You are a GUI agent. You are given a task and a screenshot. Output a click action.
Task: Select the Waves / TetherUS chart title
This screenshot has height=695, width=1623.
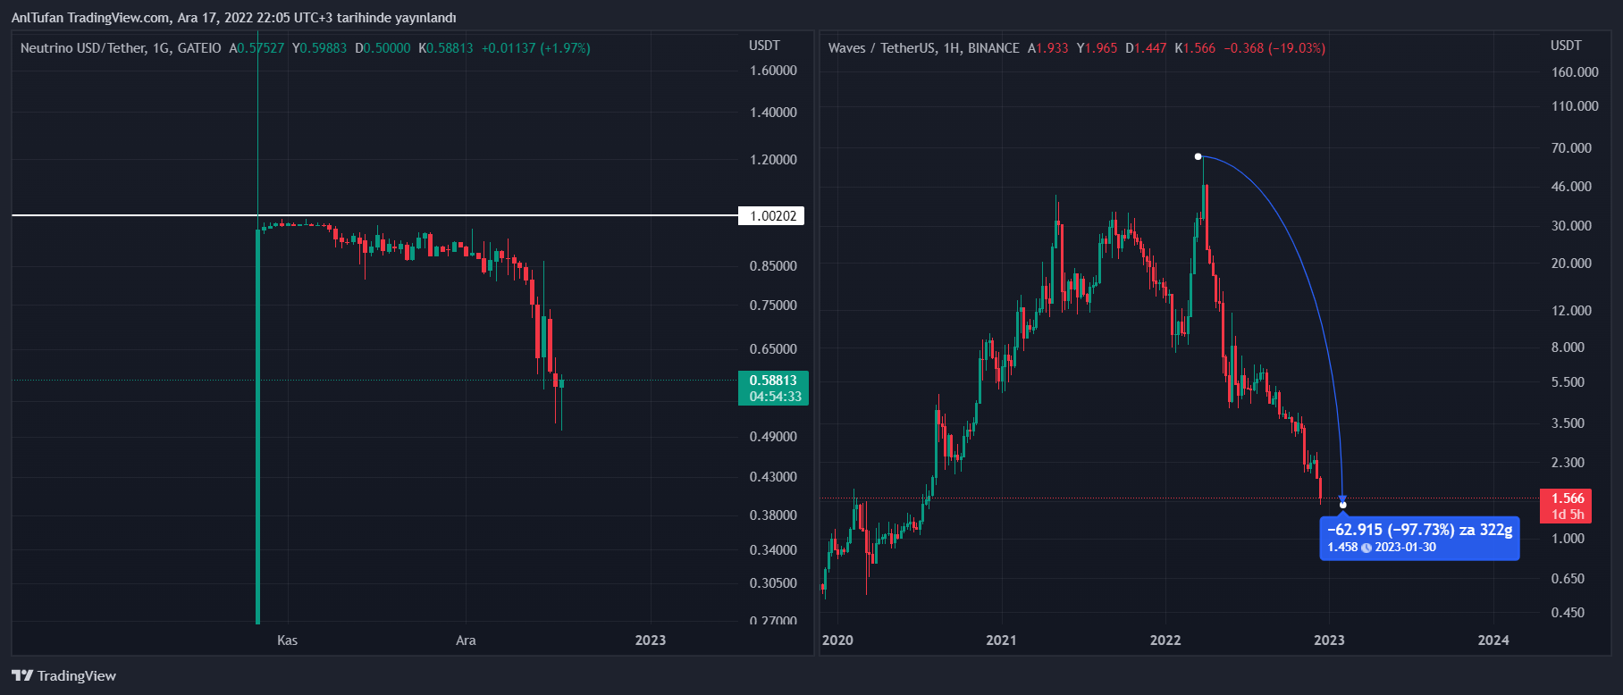[923, 48]
